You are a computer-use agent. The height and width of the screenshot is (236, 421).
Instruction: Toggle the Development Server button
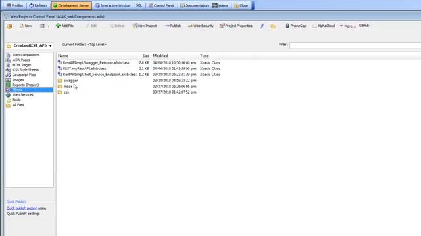72,5
